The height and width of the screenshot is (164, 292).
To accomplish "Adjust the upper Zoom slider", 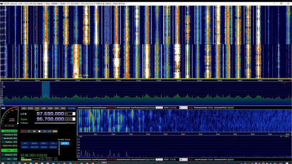I will pos(201,108).
